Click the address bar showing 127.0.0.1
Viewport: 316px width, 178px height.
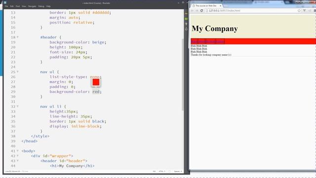pos(252,11)
